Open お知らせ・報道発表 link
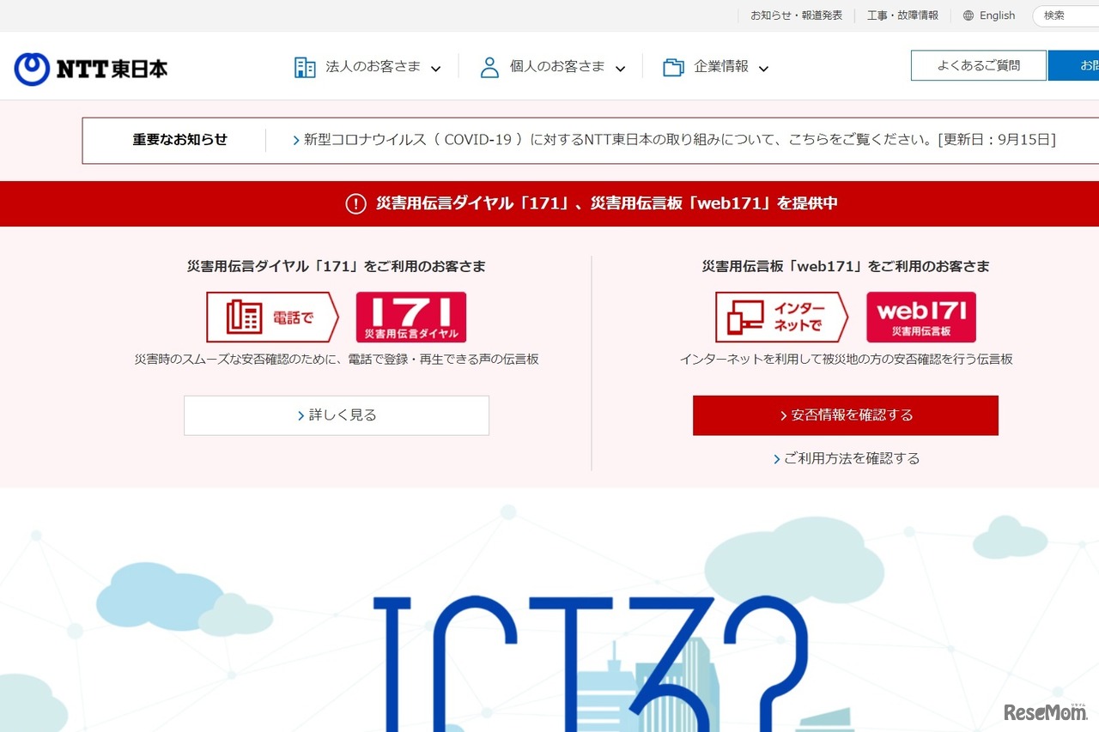This screenshot has height=732, width=1099. (797, 15)
